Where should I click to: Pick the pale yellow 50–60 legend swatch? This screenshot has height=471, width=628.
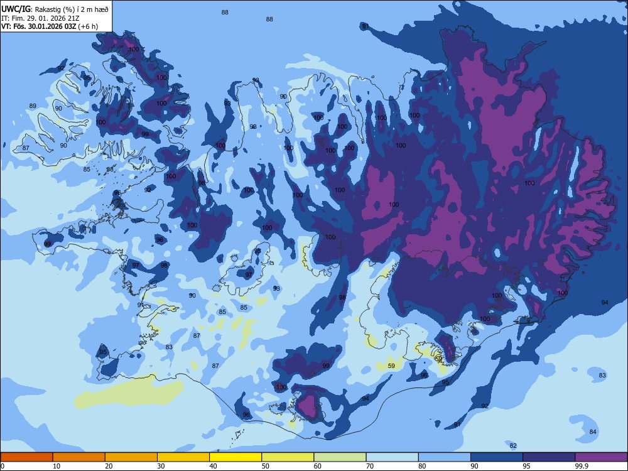click(x=288, y=457)
